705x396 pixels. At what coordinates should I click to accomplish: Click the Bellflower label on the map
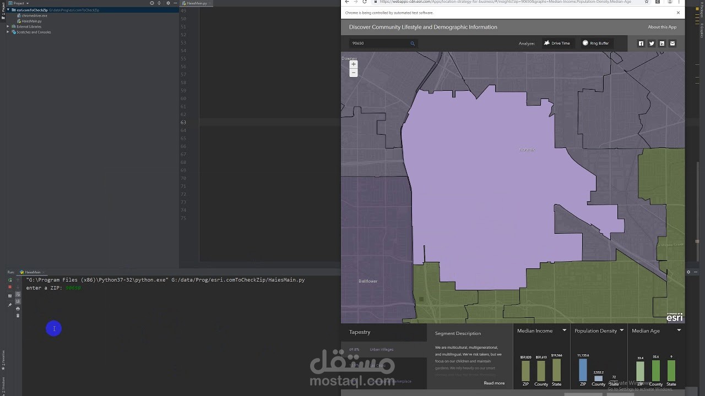(x=368, y=281)
